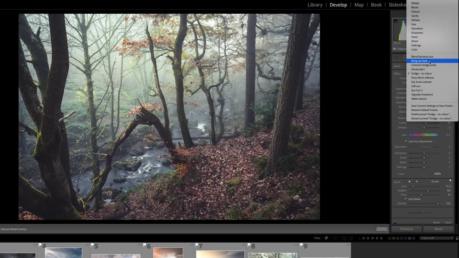Viewport: 459px width, 258px height.
Task: Select the Blend burntout sun preset
Action: [x=432, y=56]
